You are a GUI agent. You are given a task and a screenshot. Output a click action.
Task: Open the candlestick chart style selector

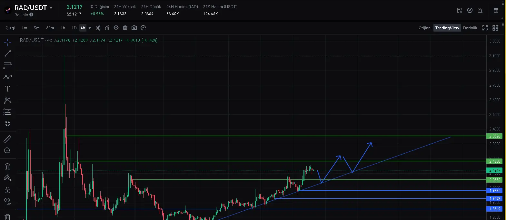pos(98,28)
